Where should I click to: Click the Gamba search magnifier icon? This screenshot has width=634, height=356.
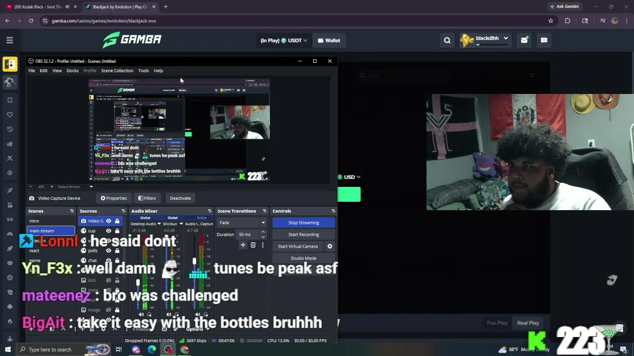pyautogui.click(x=447, y=41)
